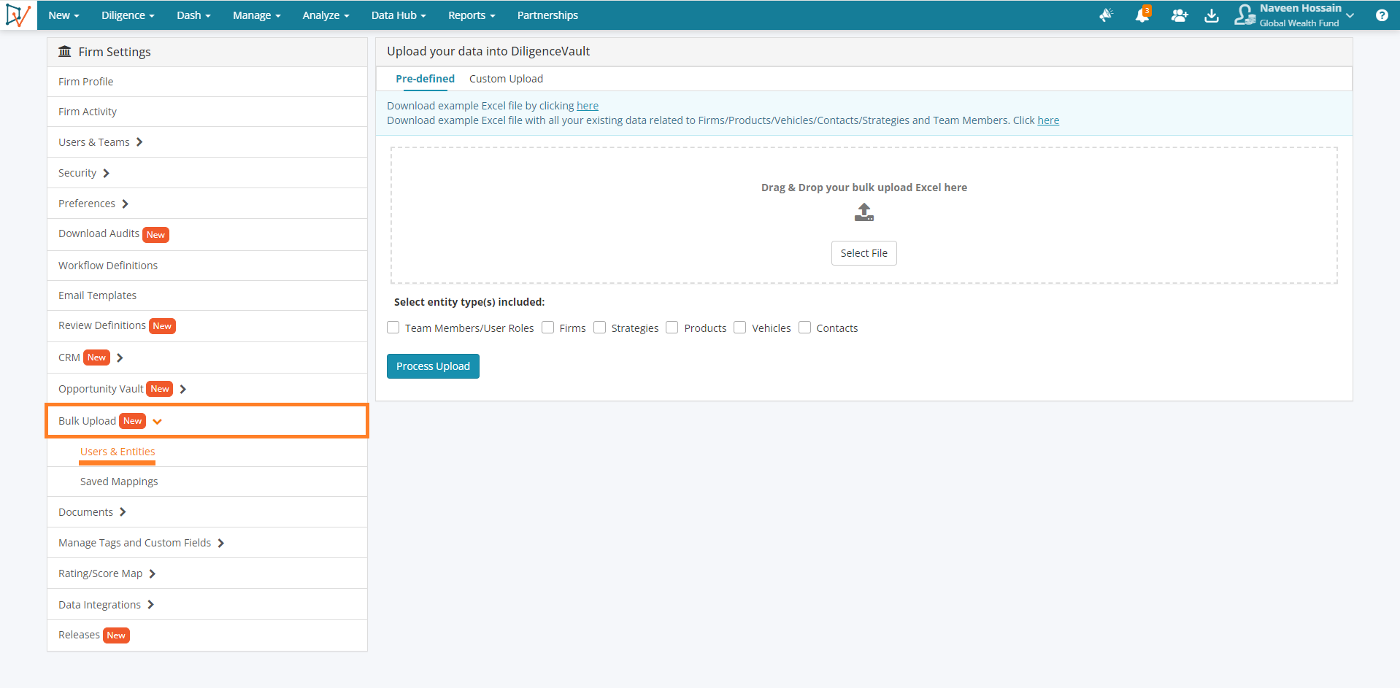The width and height of the screenshot is (1400, 688).
Task: Open the announcements megaphone icon
Action: pos(1107,15)
